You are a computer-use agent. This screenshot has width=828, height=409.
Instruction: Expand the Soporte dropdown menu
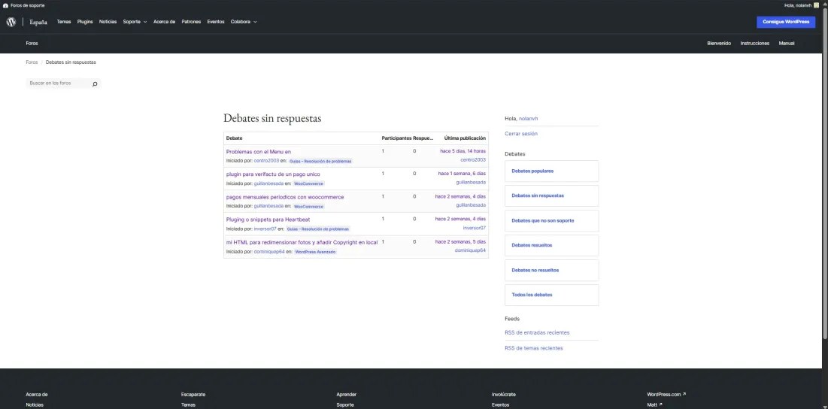click(x=135, y=22)
